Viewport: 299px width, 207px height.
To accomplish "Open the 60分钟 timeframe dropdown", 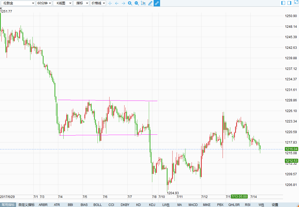I will (44, 3).
